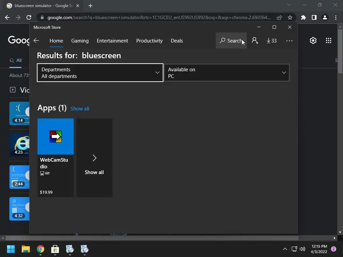Switch to the Home tab

[x=56, y=40]
